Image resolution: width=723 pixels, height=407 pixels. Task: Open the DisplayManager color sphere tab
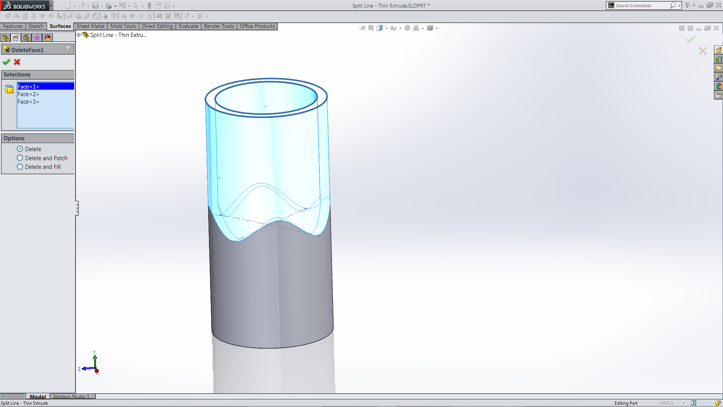point(47,38)
